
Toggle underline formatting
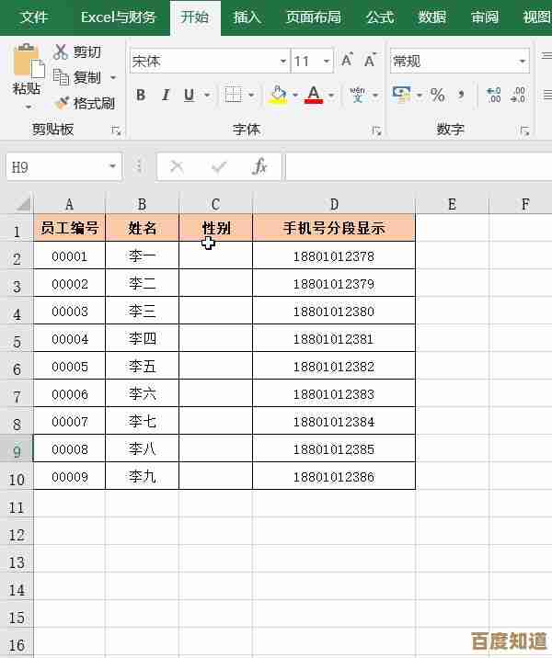(x=190, y=95)
